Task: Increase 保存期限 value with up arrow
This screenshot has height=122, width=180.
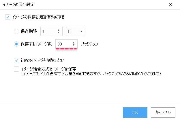Action: click(x=59, y=30)
